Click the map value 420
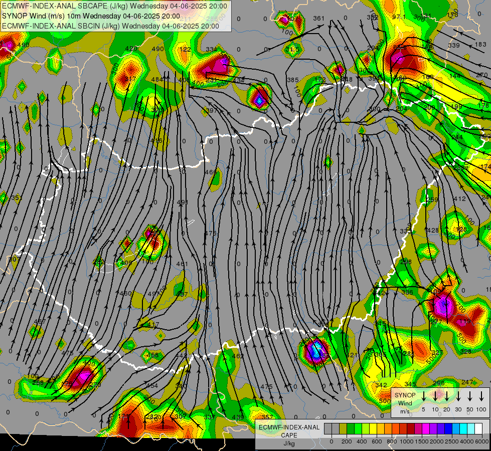The width and height of the screenshot is (491, 451). point(131,49)
